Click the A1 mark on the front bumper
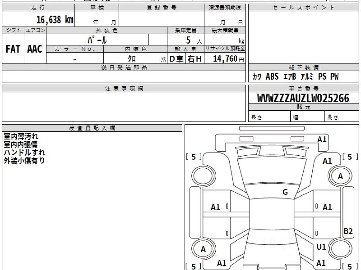 click(322, 139)
